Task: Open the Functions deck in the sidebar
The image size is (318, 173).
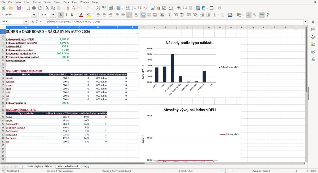Action: [313, 59]
